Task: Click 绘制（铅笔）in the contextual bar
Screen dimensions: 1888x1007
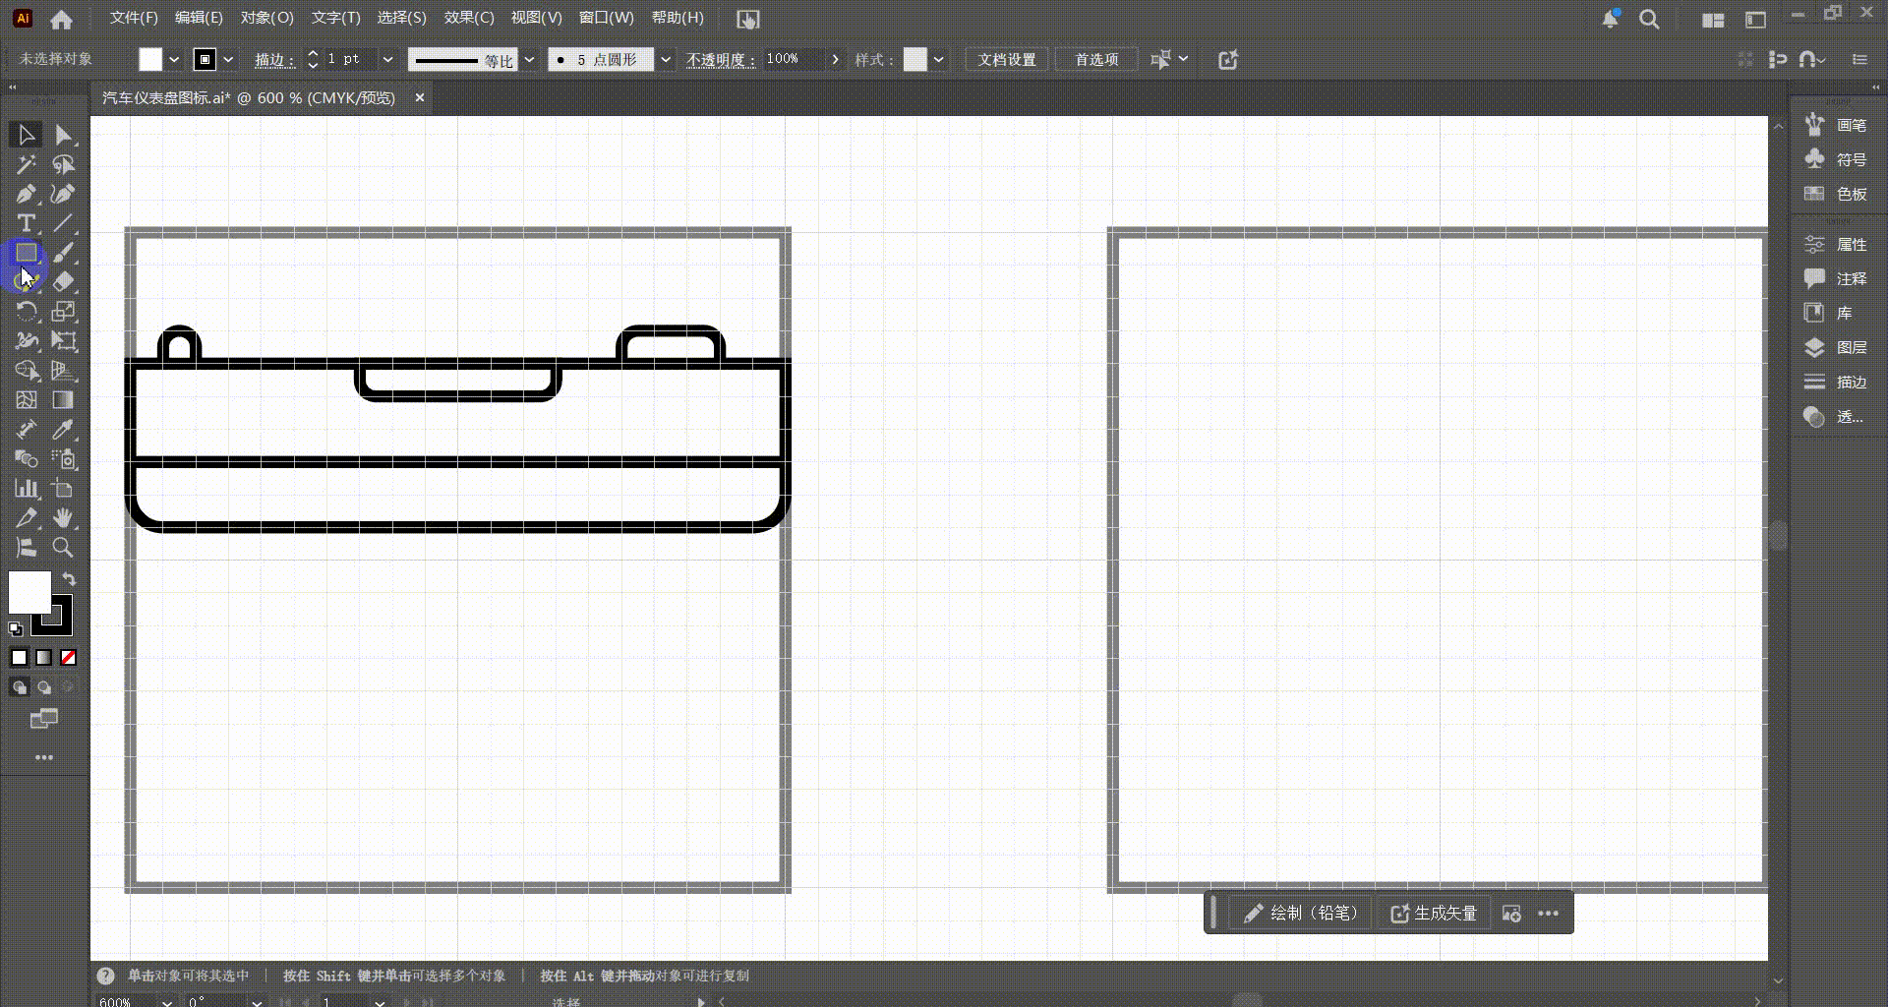Action: coord(1301,914)
